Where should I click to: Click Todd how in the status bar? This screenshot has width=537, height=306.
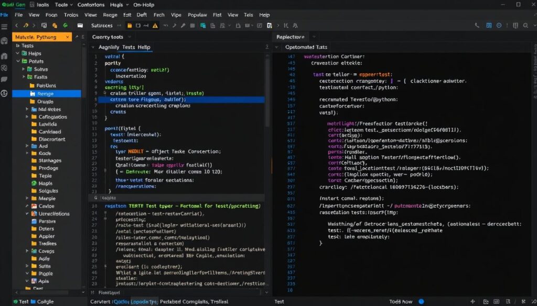coord(401,302)
